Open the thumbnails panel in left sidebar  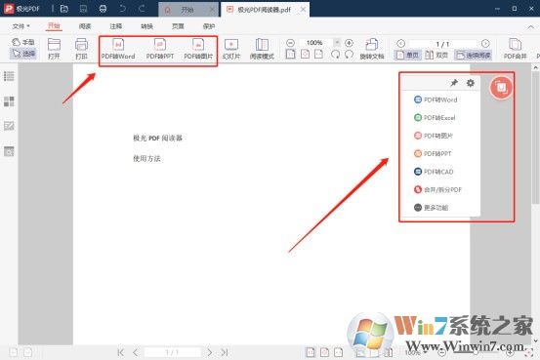(9, 101)
